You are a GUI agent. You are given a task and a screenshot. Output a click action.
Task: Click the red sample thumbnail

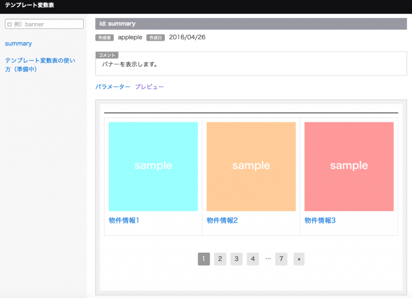(x=349, y=167)
